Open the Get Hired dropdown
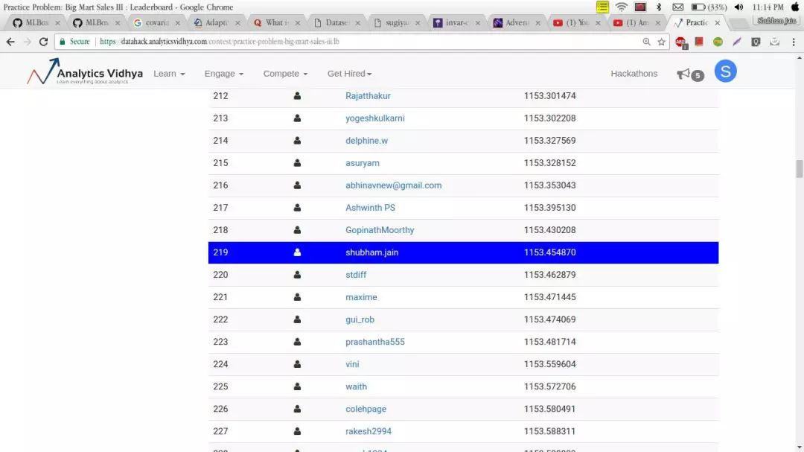Viewport: 804px width, 452px height. (x=349, y=74)
